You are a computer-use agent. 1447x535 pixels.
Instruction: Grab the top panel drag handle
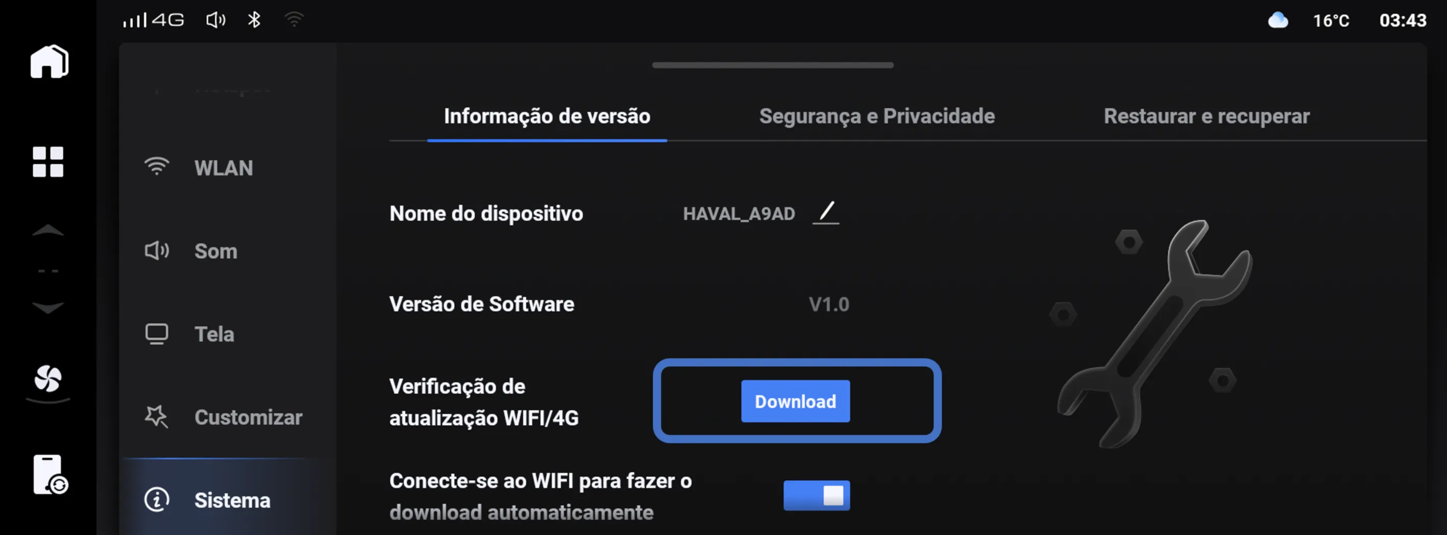(773, 65)
